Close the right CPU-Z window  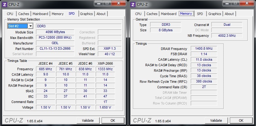(247, 3)
